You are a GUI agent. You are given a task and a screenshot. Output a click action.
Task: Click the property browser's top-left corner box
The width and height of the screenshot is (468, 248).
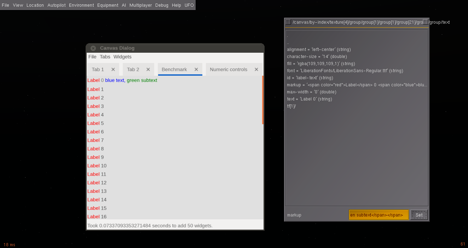click(288, 22)
